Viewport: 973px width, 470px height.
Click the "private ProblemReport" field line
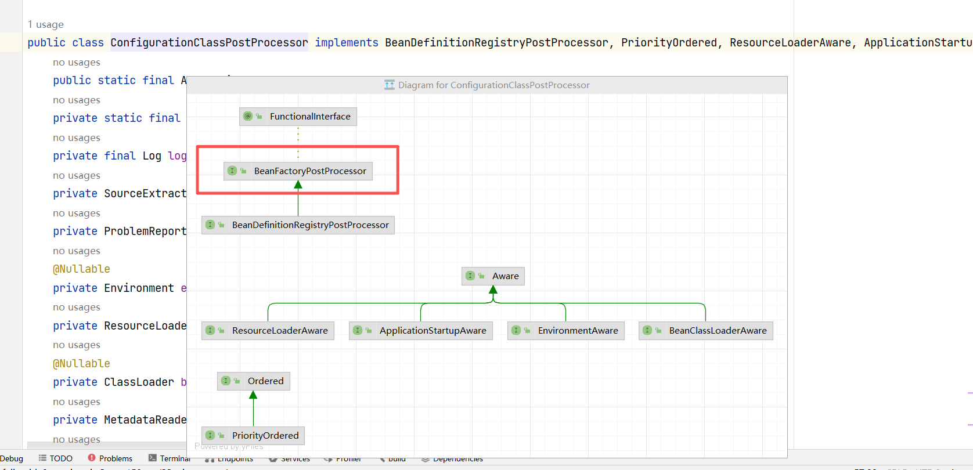120,231
